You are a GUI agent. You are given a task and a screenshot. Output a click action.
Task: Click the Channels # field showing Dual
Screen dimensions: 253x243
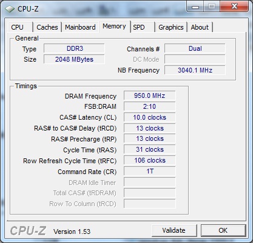(195, 48)
